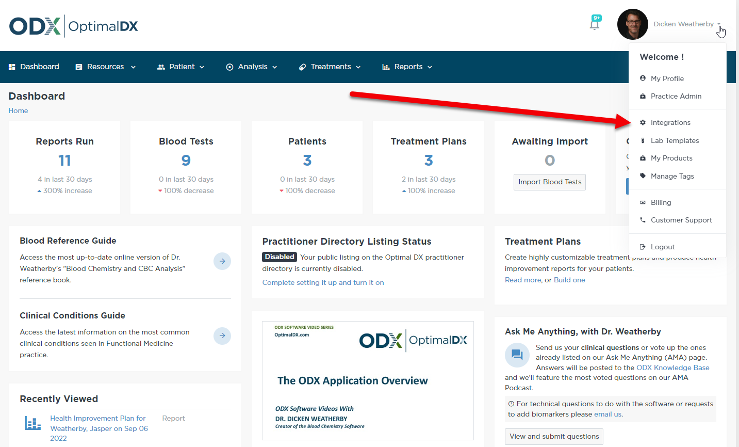This screenshot has width=739, height=447.
Task: Expand the Resources menu chevron
Action: [133, 67]
